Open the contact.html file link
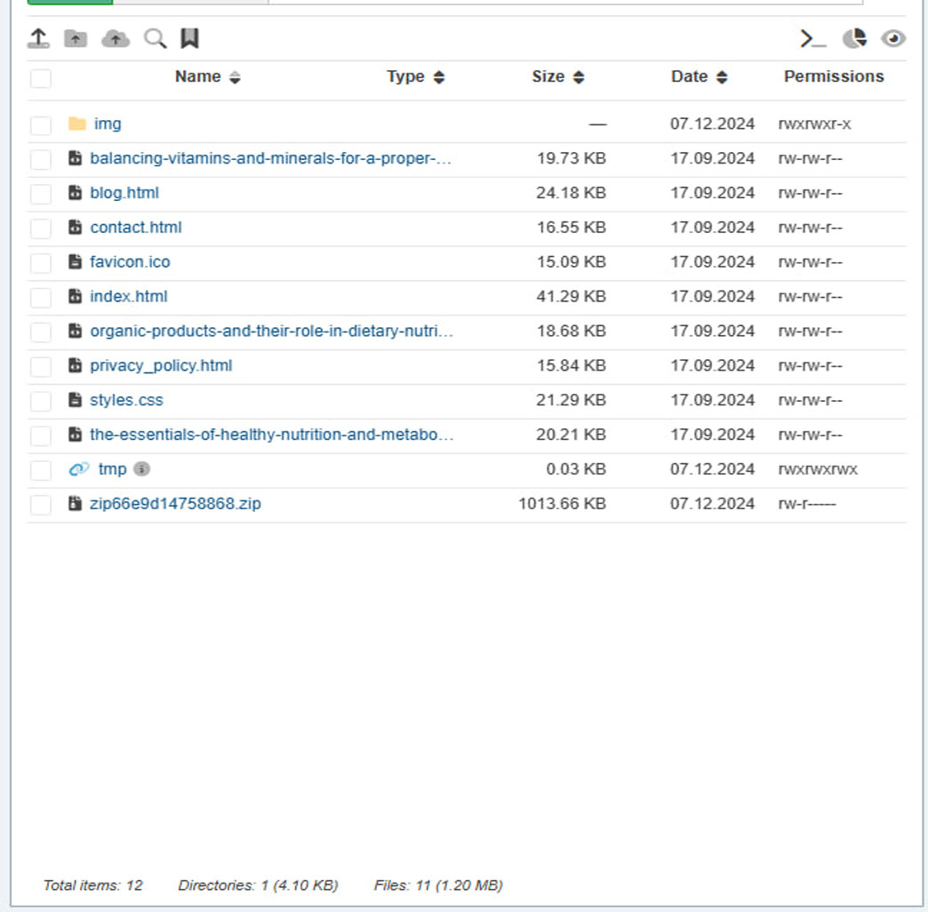 [136, 228]
